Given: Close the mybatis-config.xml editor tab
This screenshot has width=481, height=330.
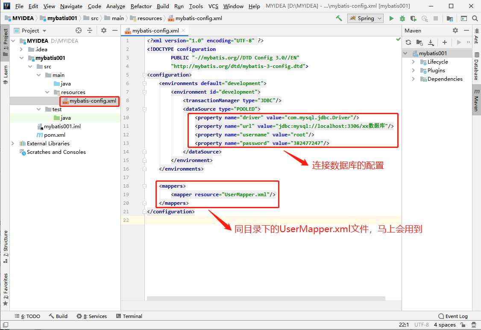Looking at the screenshot, I should click(183, 30).
